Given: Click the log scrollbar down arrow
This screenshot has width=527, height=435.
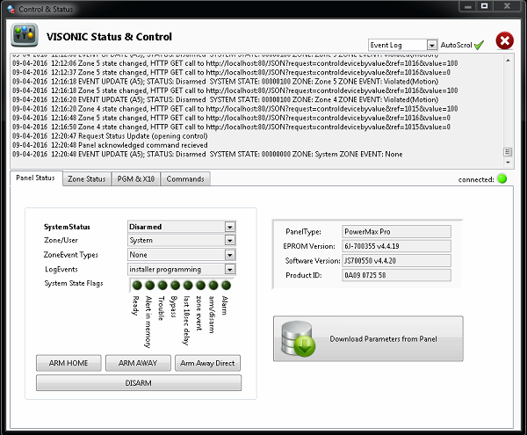Looking at the screenshot, I should tap(508, 163).
